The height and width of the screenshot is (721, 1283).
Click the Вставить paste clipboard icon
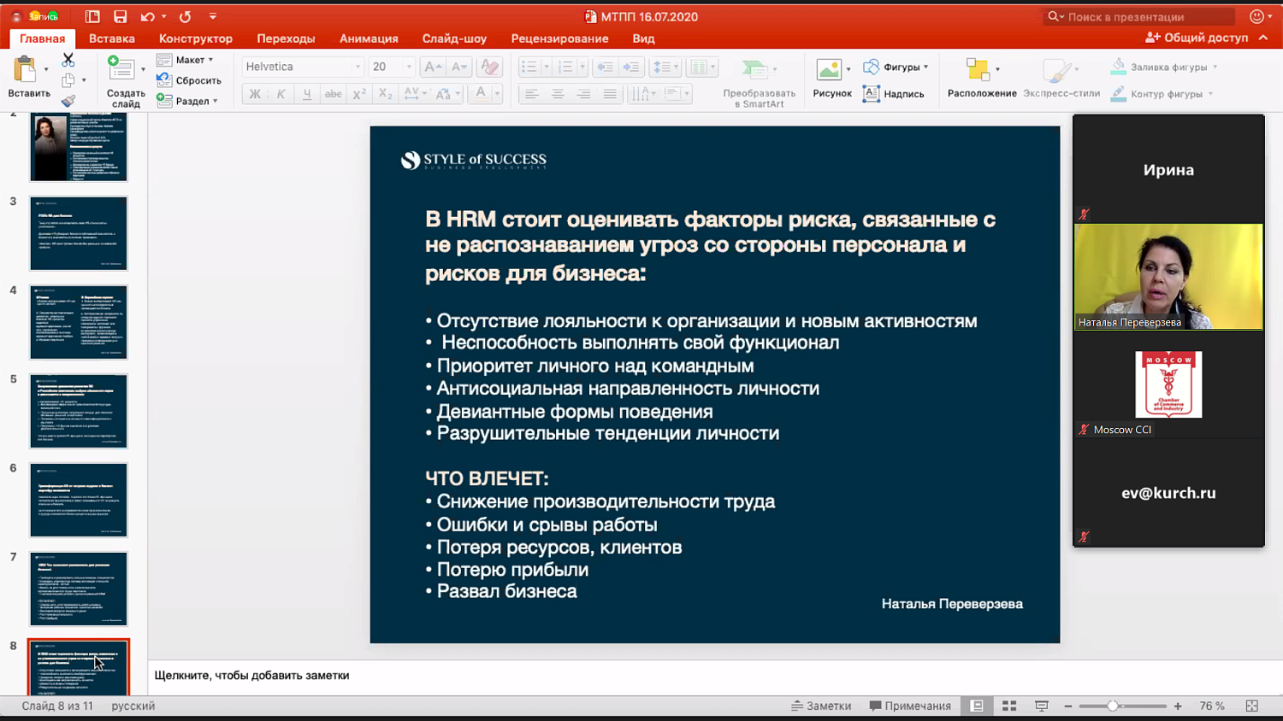click(26, 69)
